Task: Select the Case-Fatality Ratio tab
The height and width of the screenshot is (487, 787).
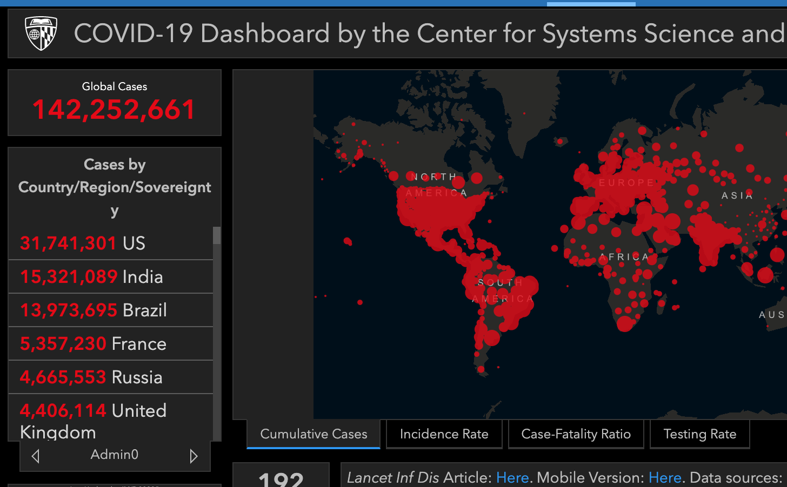Action: point(576,434)
